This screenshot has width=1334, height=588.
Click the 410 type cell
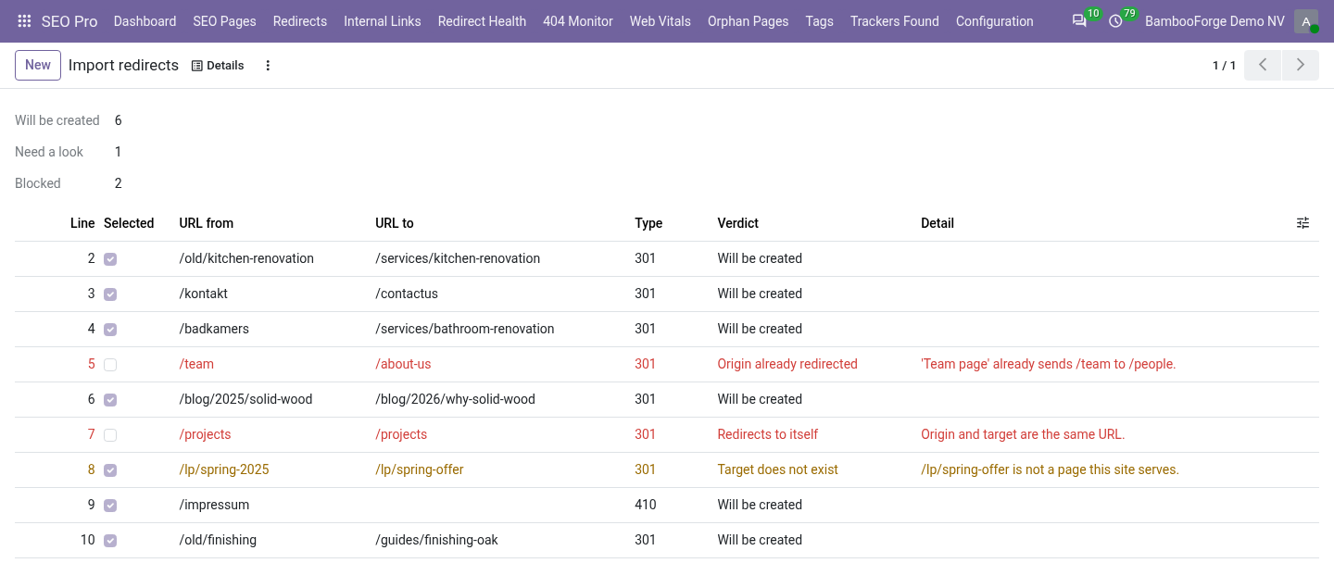pyautogui.click(x=646, y=505)
